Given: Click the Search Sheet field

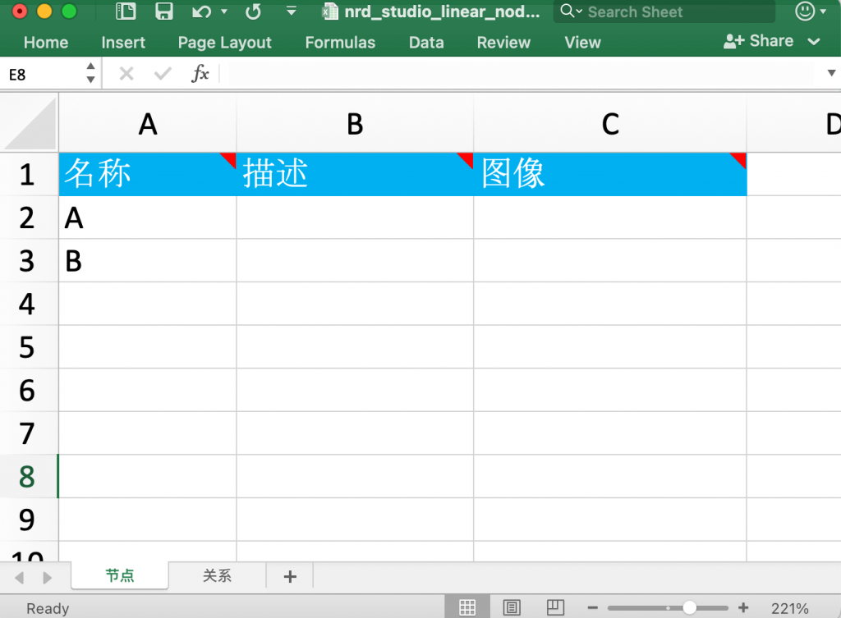Looking at the screenshot, I should click(x=665, y=11).
